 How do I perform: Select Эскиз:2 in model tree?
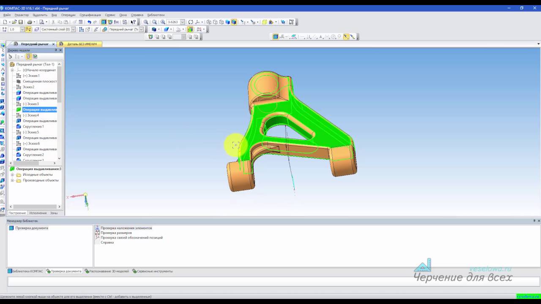[28, 87]
